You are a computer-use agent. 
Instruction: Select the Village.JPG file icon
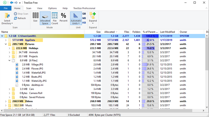tap(17, 65)
